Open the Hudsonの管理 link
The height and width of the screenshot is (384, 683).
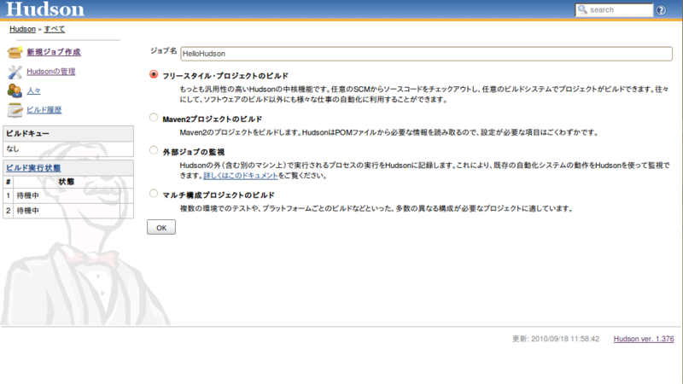tap(51, 72)
